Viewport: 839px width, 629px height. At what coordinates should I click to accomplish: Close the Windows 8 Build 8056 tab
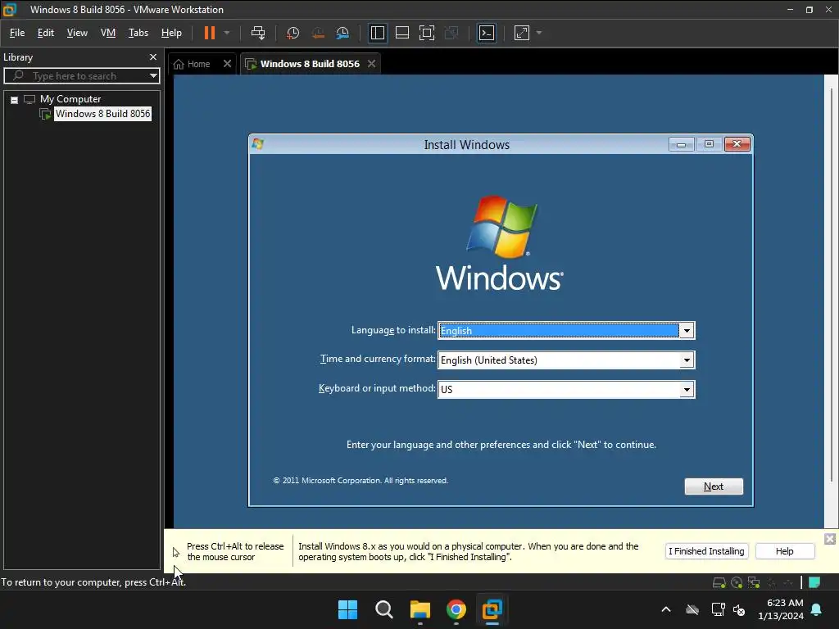click(x=371, y=64)
